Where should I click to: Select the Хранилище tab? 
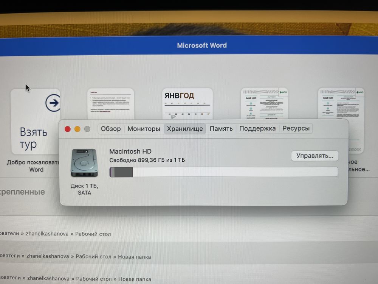[x=185, y=129]
